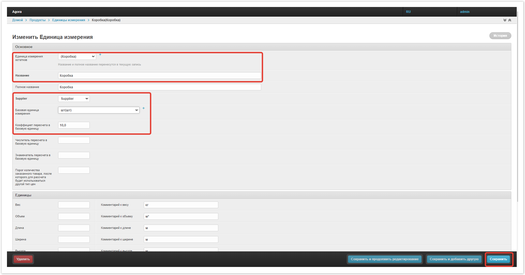
Task: Click the Вес input field
Action: [74, 205]
